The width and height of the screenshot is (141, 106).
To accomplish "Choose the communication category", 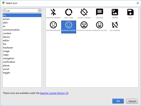I will 22,30.
